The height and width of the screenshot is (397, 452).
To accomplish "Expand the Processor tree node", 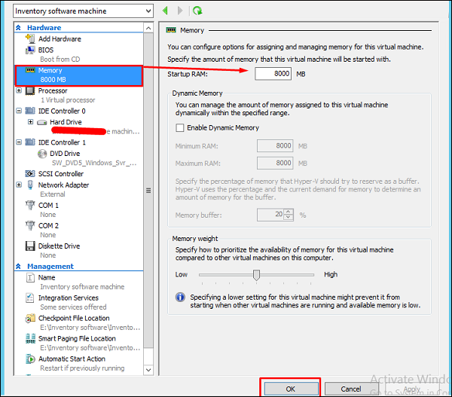I will pos(20,91).
